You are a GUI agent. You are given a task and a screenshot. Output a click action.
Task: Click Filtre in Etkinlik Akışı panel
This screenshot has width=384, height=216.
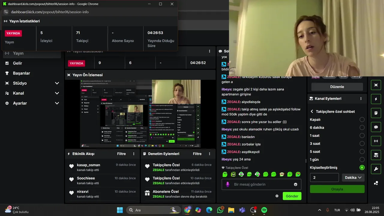[x=121, y=154]
